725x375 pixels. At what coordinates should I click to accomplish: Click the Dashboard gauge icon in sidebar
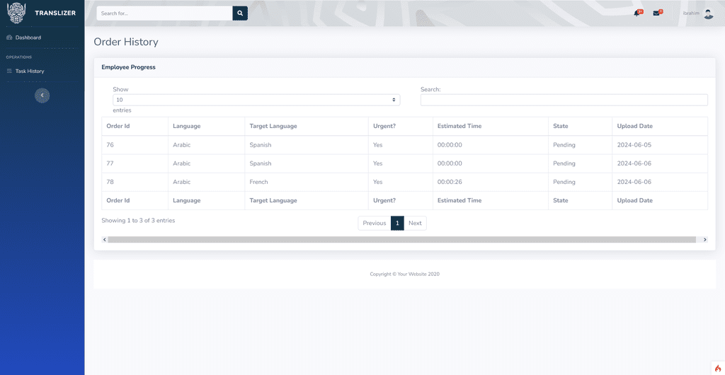coord(9,37)
